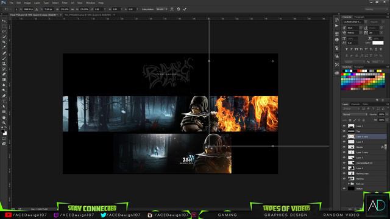Screen dimensions: 390x219
Task: Open the History panel icon in the dock
Action: click(x=337, y=20)
